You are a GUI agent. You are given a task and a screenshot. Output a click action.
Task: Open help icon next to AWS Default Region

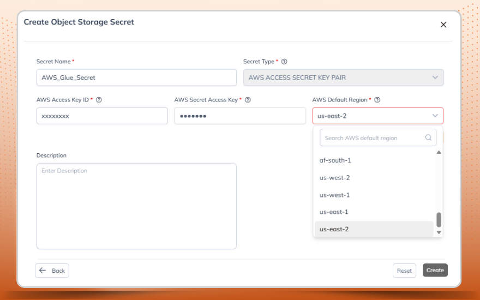click(x=377, y=100)
